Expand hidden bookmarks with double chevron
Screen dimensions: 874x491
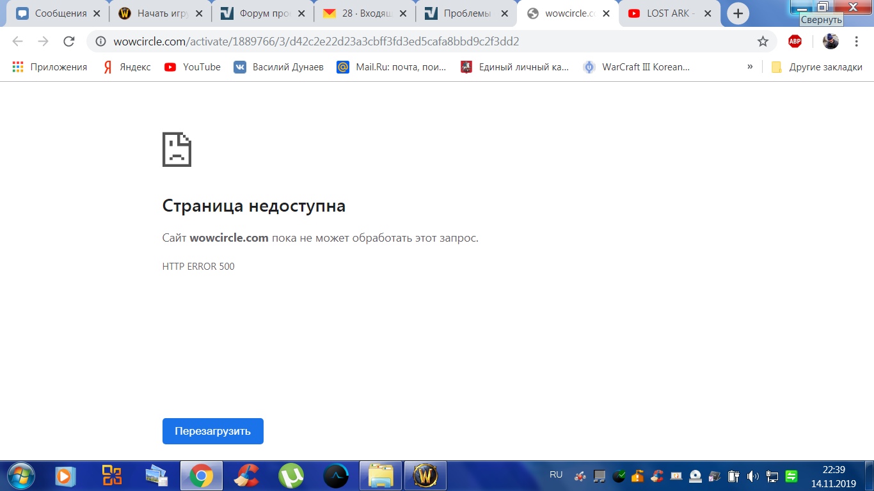point(750,66)
